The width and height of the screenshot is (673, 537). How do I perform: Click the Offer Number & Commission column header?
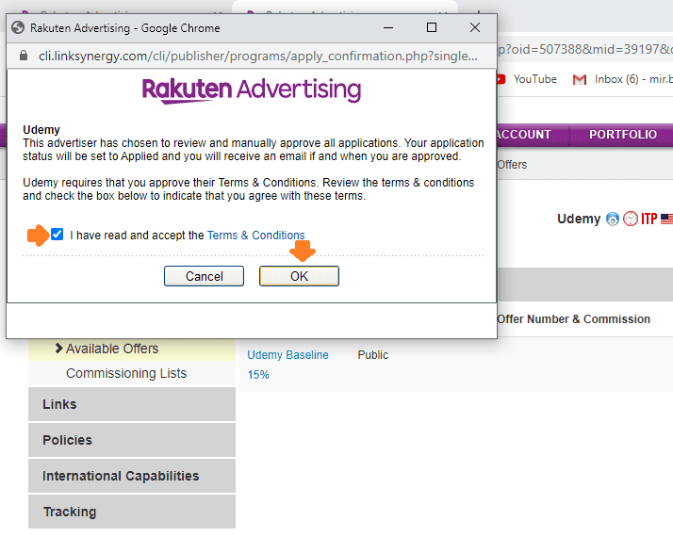click(x=573, y=319)
